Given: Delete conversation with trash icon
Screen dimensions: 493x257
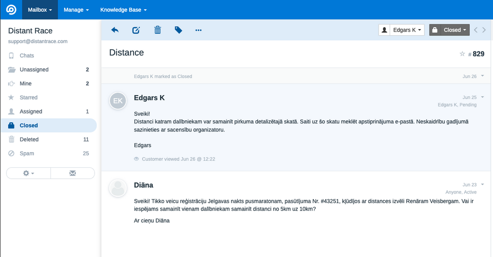Looking at the screenshot, I should point(158,30).
